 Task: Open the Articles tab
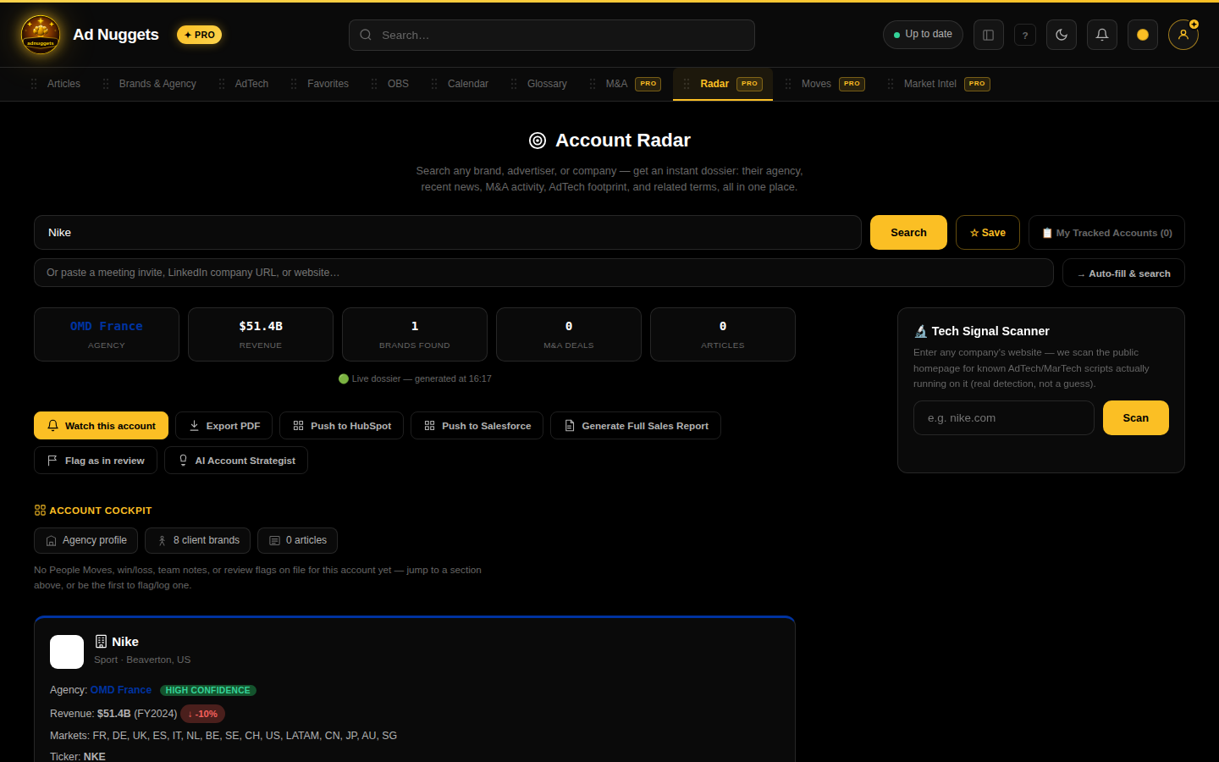tap(63, 84)
